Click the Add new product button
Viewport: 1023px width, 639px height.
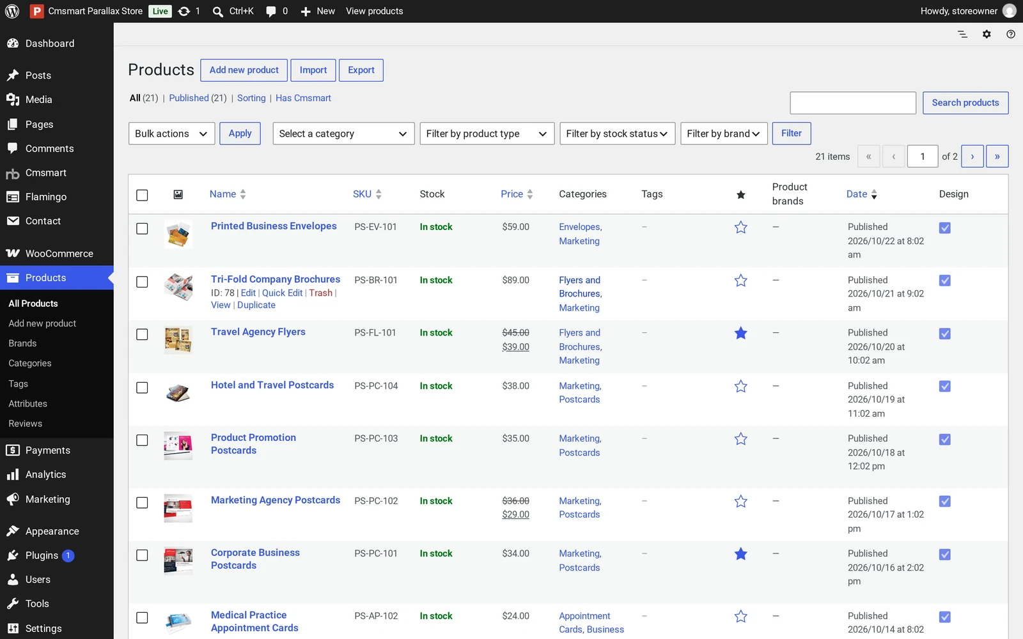click(x=244, y=70)
